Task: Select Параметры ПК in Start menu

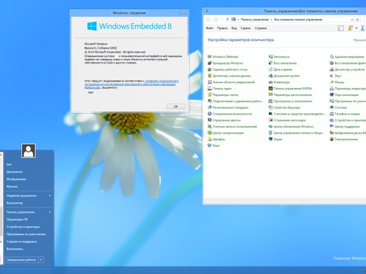Action: (17, 220)
